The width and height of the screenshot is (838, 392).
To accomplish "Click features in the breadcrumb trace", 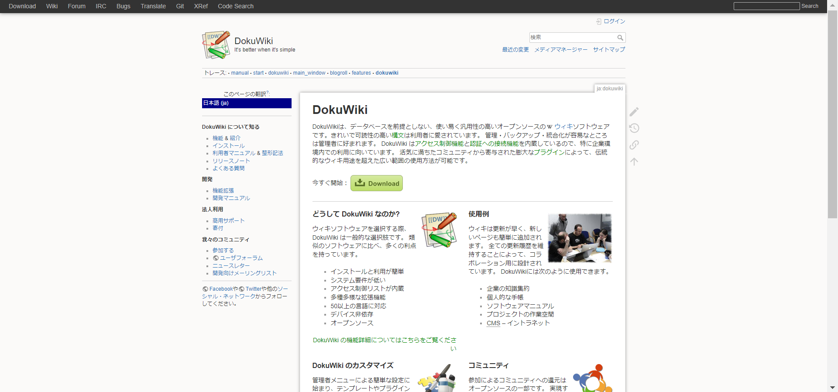I will (x=361, y=73).
